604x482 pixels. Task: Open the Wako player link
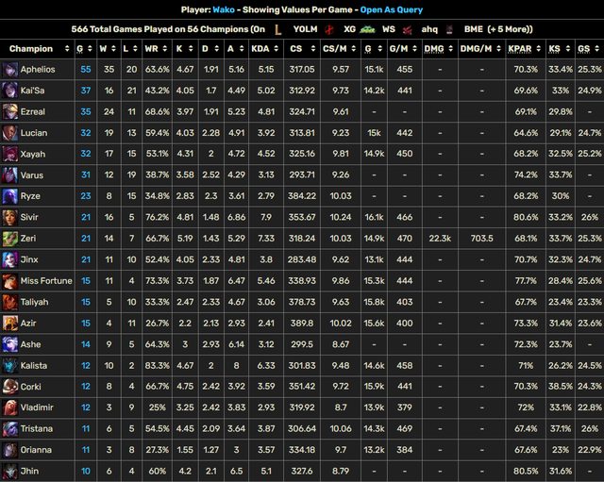coord(250,9)
